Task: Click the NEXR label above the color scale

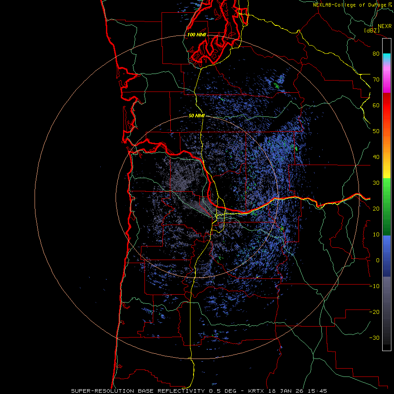Action: [x=384, y=26]
